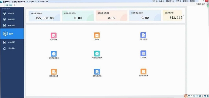Click the 本期其他业务成本 summary card

pos(145,16)
